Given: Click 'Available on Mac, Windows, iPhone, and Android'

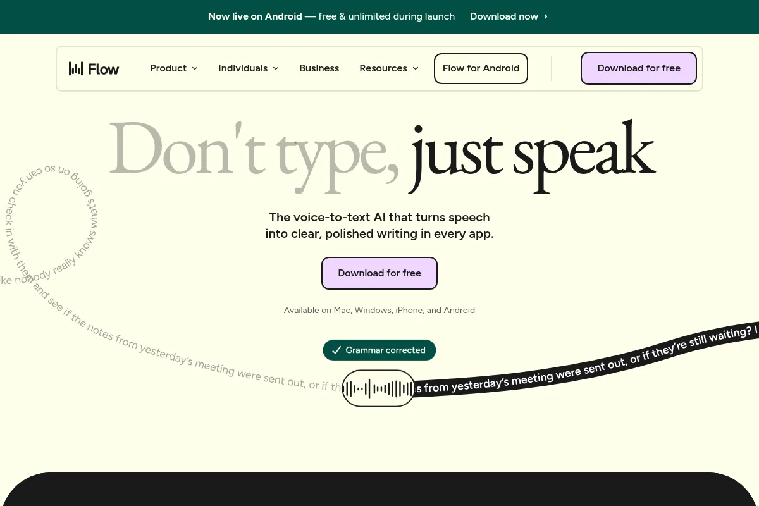Looking at the screenshot, I should click(379, 310).
